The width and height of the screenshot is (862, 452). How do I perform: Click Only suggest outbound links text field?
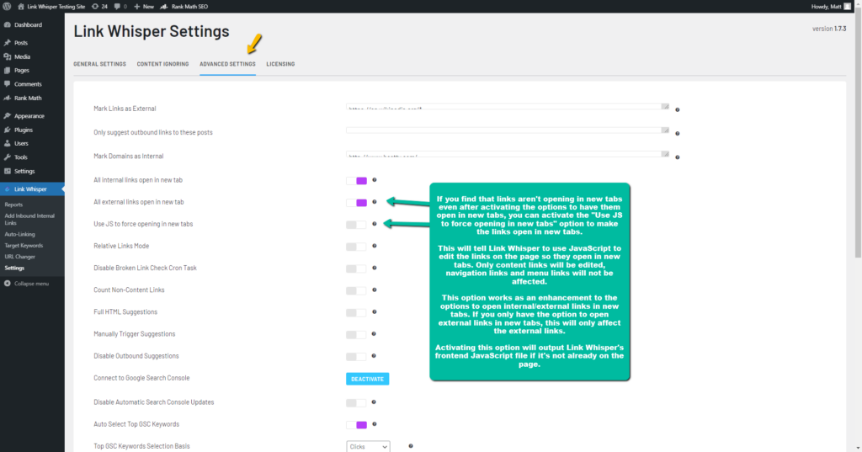coord(508,130)
